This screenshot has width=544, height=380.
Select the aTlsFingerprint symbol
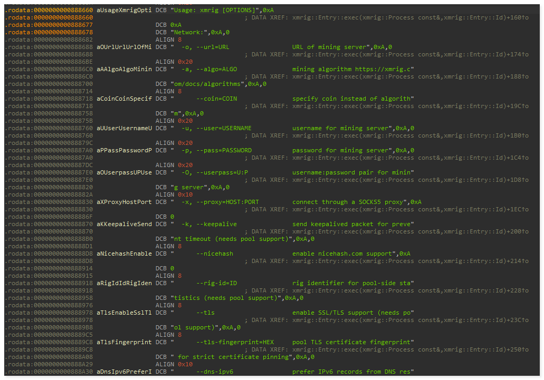click(124, 342)
